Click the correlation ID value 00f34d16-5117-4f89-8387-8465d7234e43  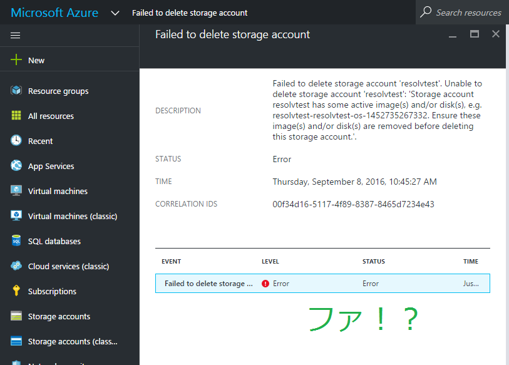pos(353,204)
